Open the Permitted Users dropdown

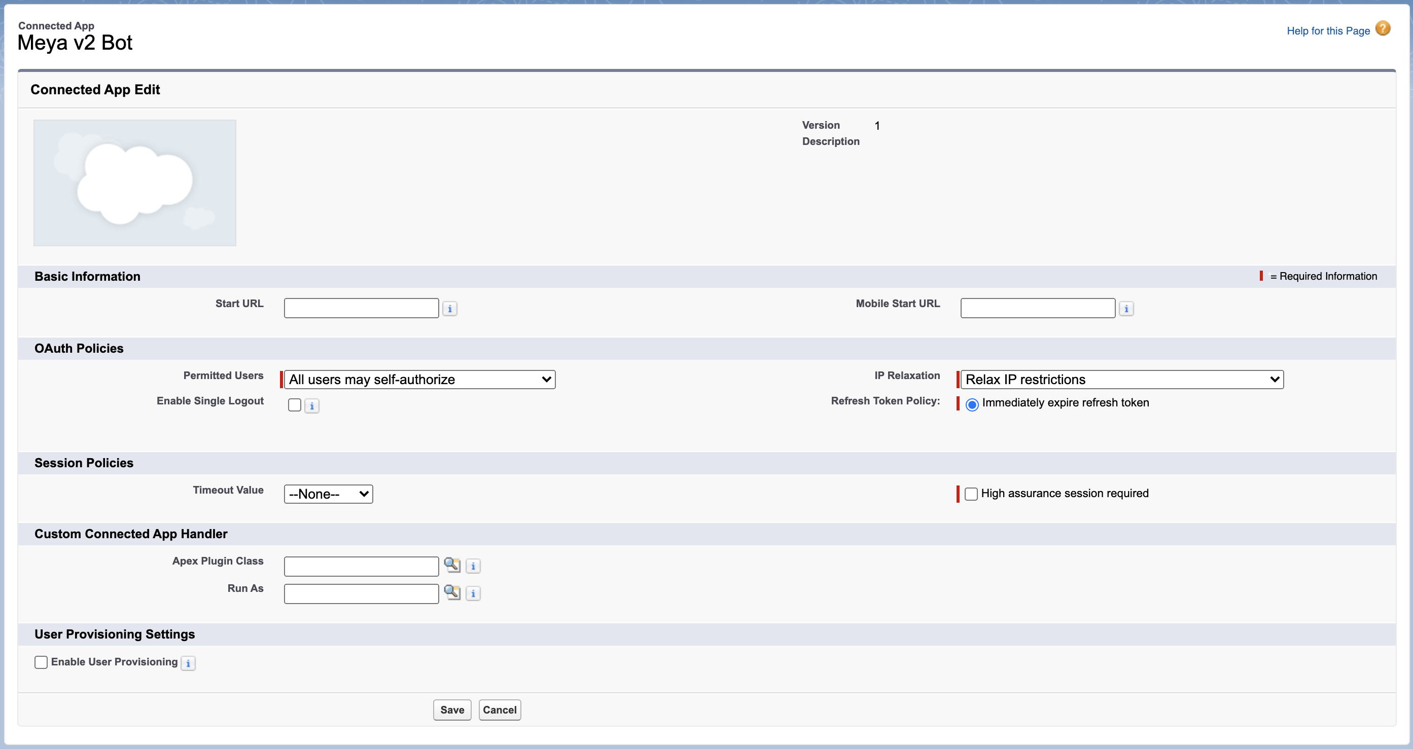click(419, 379)
